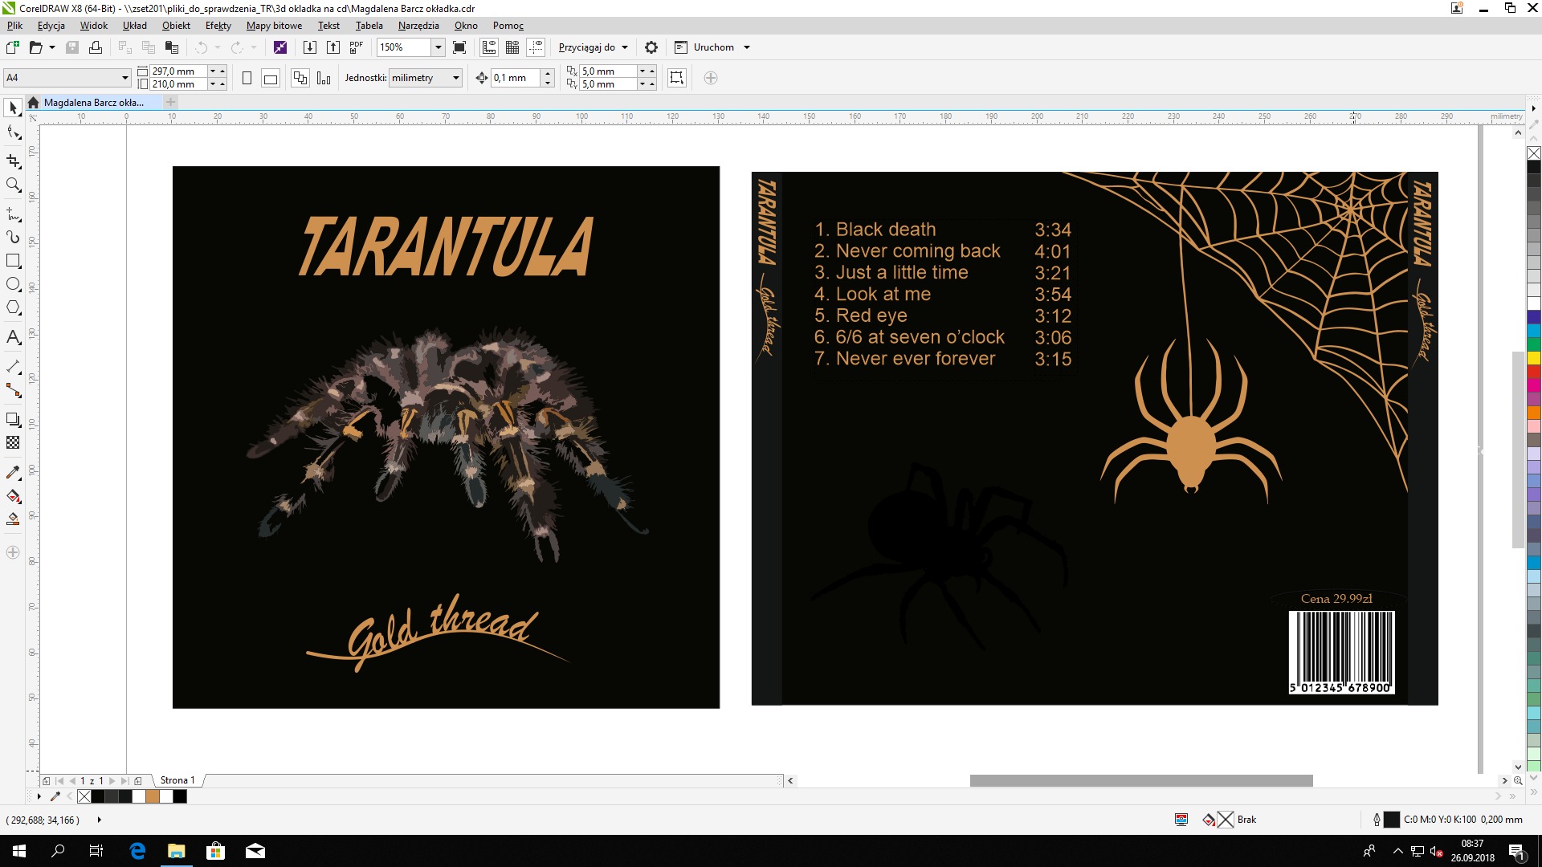Click the Uruchom button on the toolbar
This screenshot has width=1542, height=867.
tap(712, 47)
